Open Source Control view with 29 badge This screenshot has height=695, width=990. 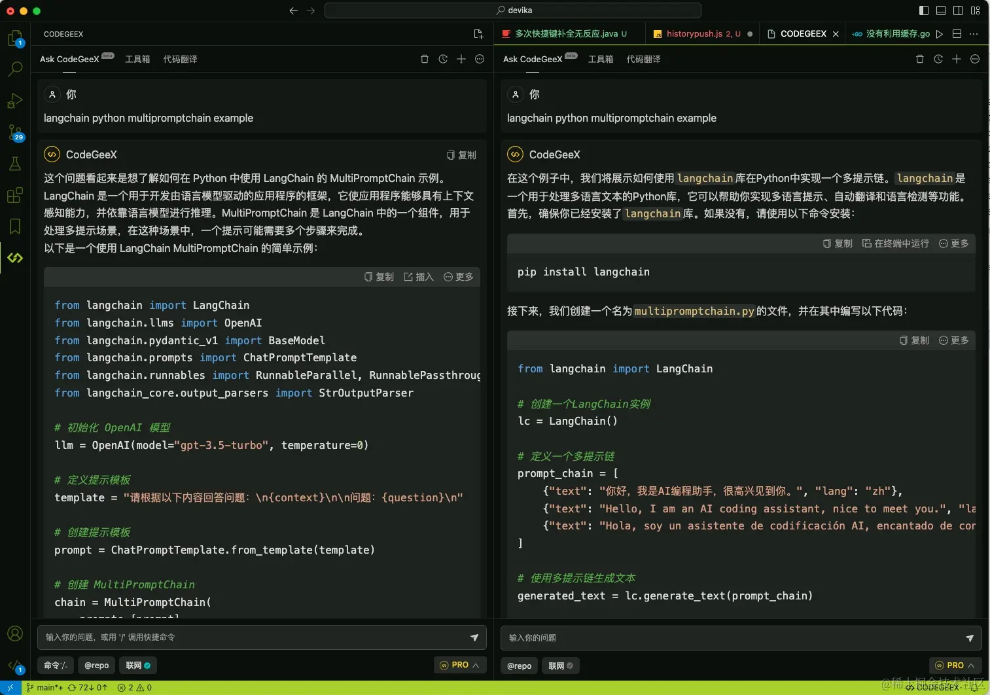(x=15, y=132)
